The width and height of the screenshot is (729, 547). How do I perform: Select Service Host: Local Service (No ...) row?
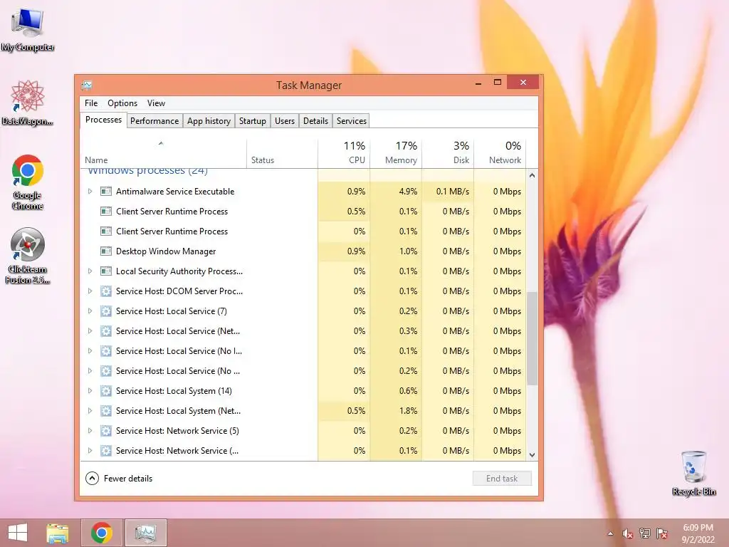tap(303, 371)
